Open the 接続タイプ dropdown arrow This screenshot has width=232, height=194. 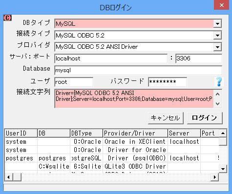217,35
